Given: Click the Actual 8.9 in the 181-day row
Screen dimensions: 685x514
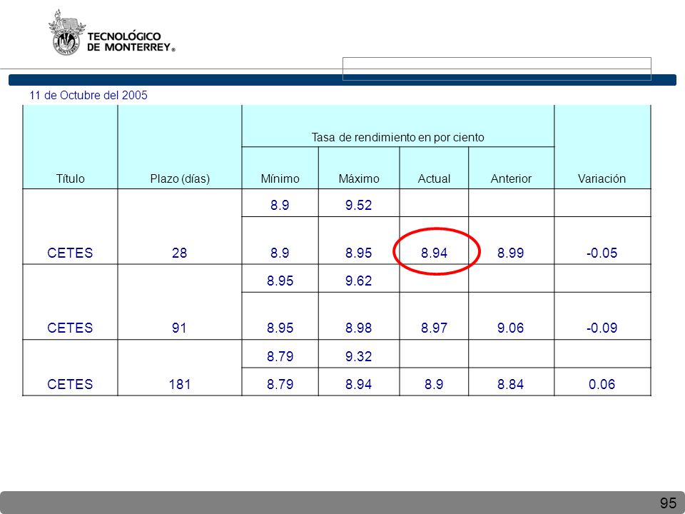Looking at the screenshot, I should 434,384.
